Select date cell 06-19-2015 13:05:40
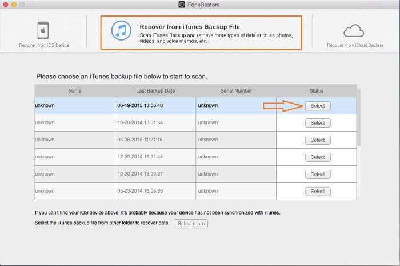 point(155,105)
